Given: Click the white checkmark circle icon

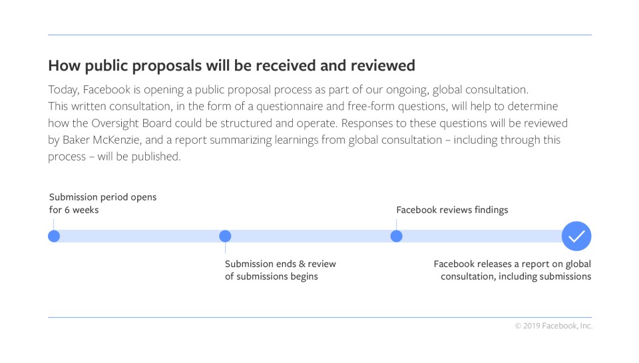Looking at the screenshot, I should click(x=576, y=236).
